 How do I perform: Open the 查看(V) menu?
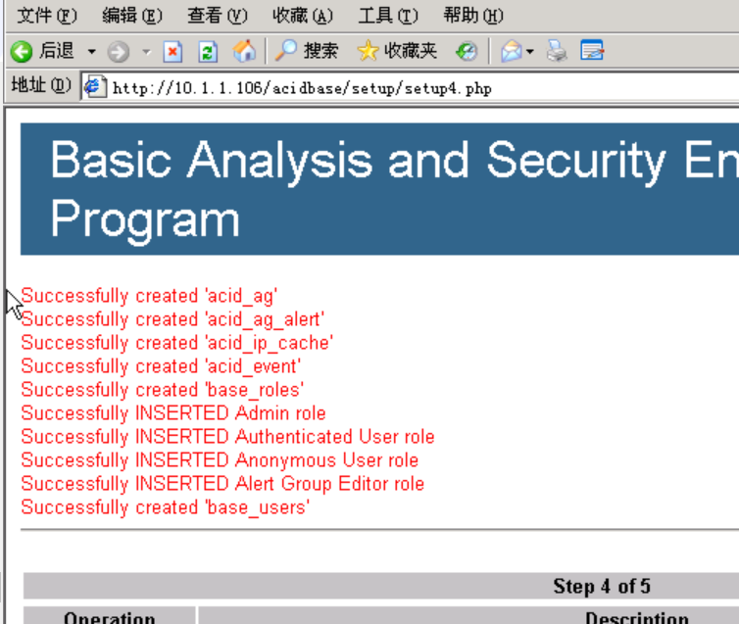coord(218,16)
